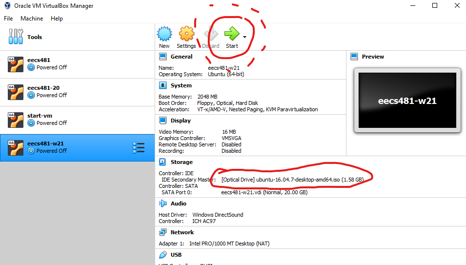Click the Display section screen icon

162,121
